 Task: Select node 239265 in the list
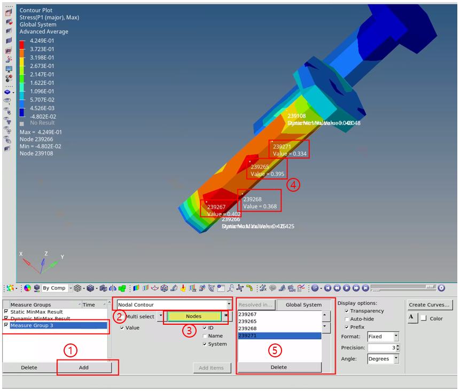[x=279, y=321]
